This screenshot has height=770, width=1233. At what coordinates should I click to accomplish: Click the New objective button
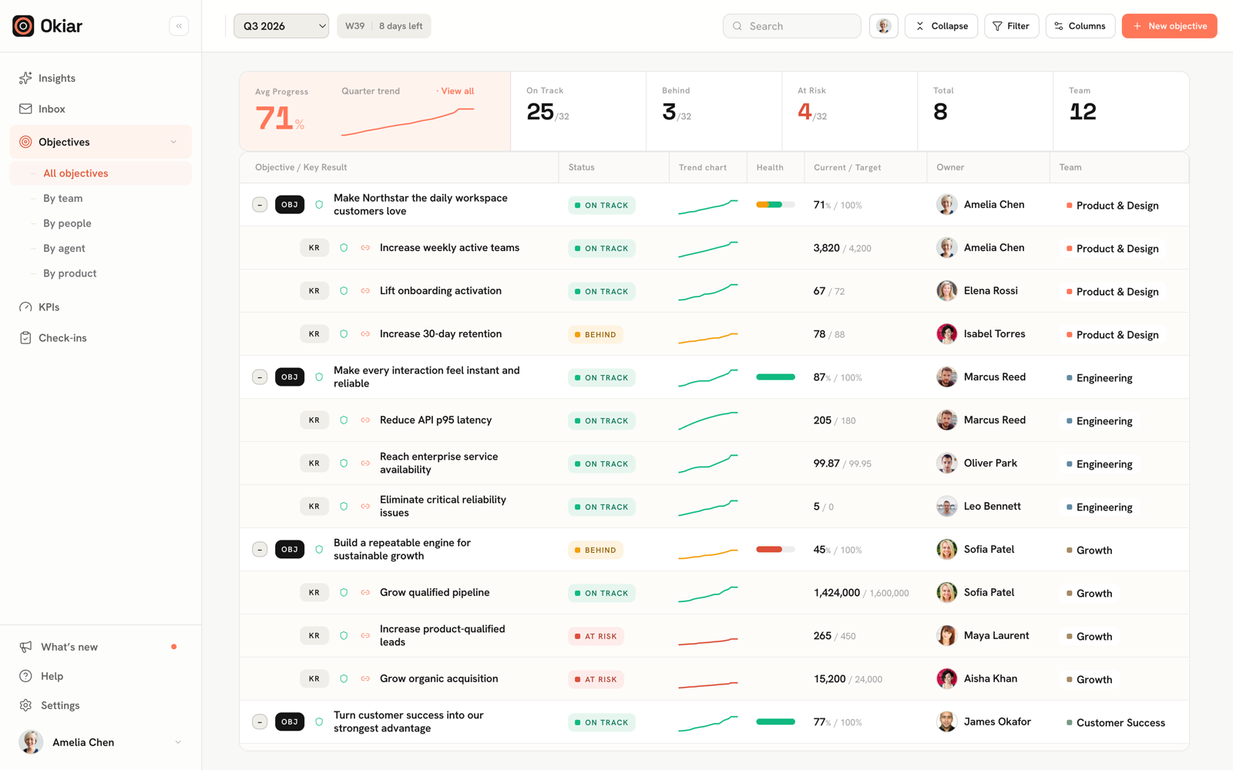[x=1169, y=26]
